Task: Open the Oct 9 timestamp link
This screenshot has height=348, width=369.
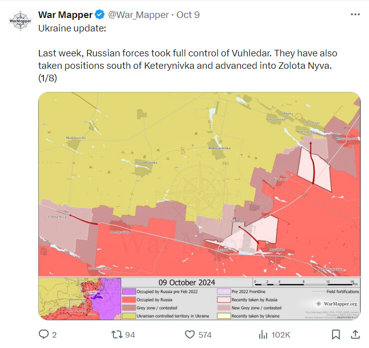Action: coord(188,14)
